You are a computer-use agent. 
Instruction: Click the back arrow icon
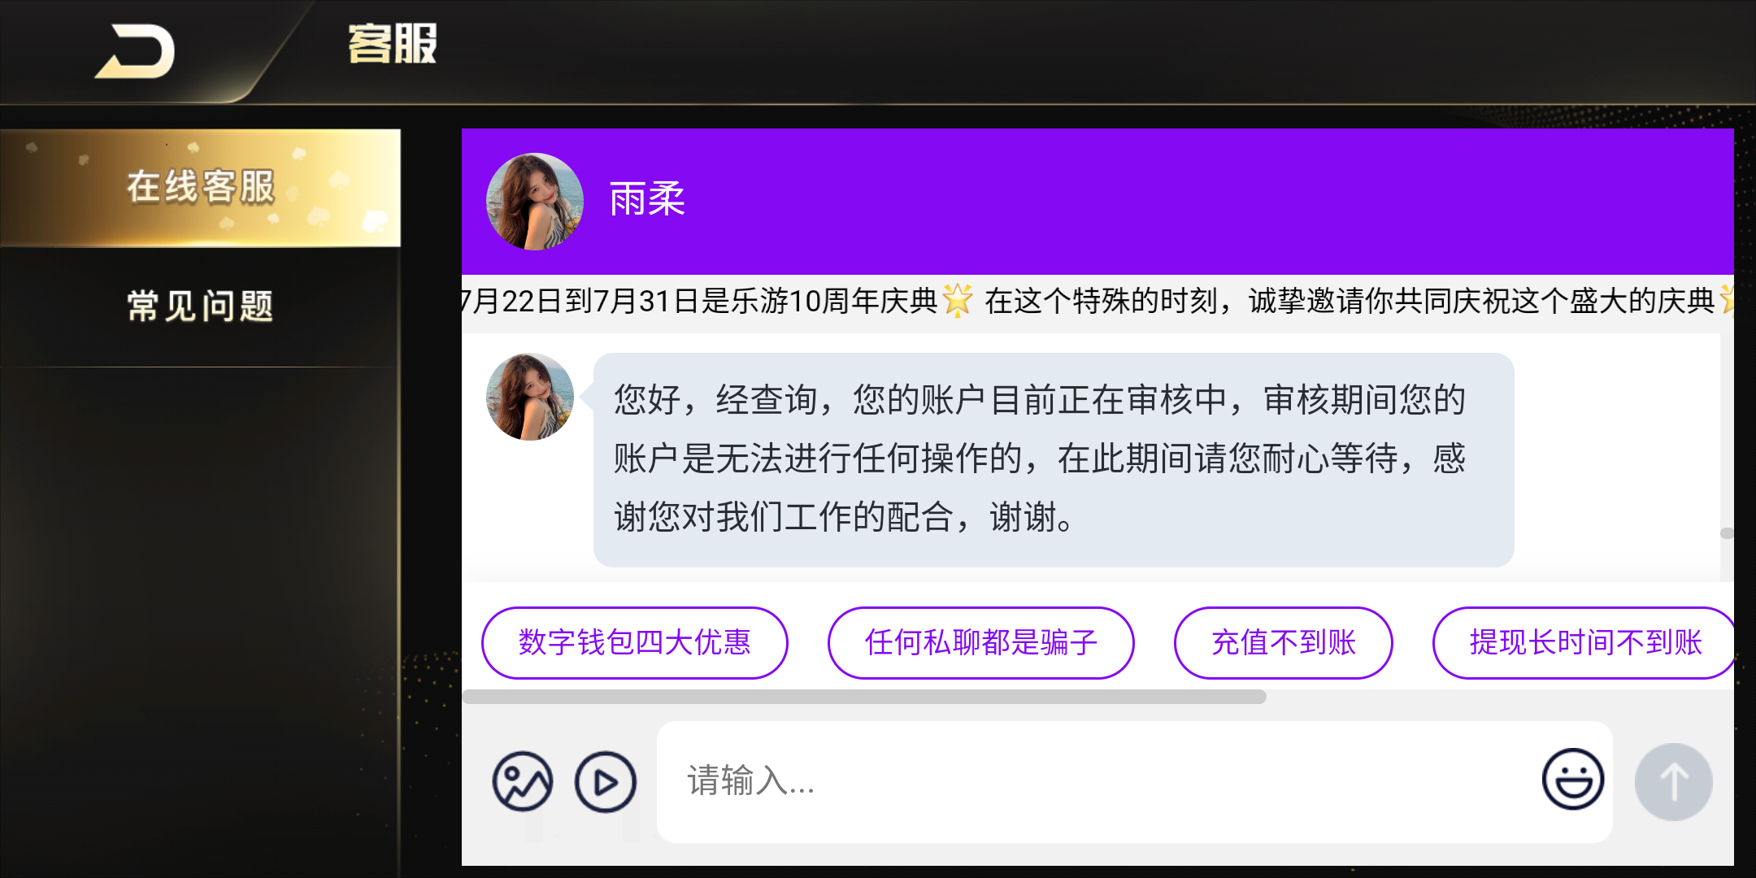tap(135, 51)
